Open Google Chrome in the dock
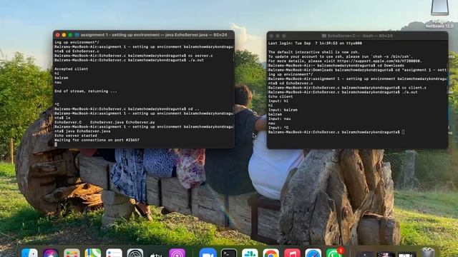 [x=271, y=253]
